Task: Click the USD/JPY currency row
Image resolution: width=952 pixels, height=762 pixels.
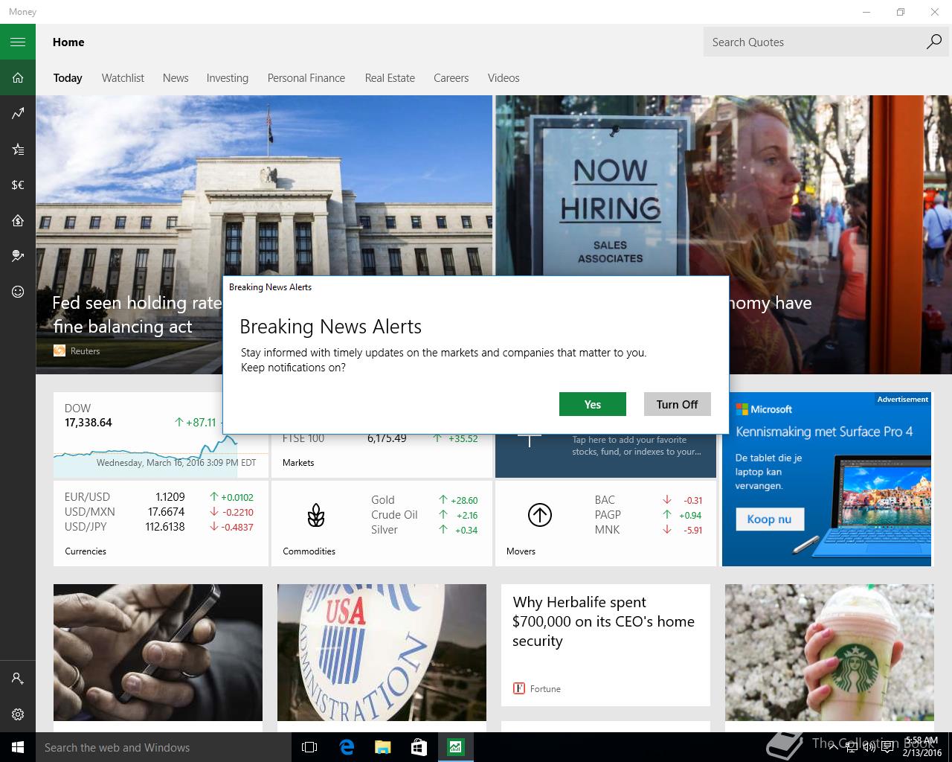Action: (159, 527)
